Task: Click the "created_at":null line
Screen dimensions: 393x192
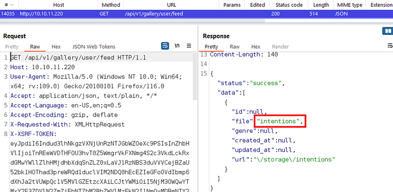Action: [264, 140]
